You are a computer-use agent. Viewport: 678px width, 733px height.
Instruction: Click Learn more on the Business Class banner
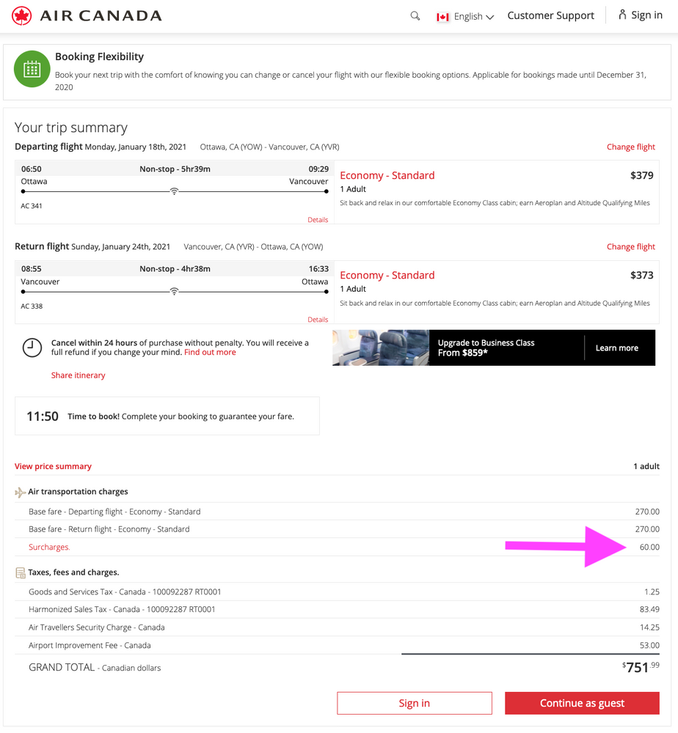pos(616,348)
